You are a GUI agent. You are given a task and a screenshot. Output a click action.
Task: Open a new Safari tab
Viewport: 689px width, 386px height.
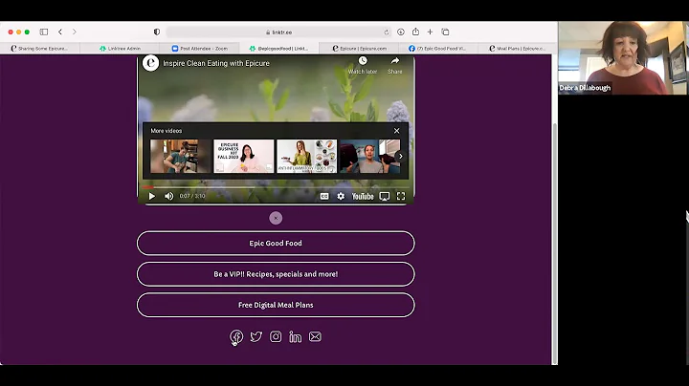tap(431, 32)
